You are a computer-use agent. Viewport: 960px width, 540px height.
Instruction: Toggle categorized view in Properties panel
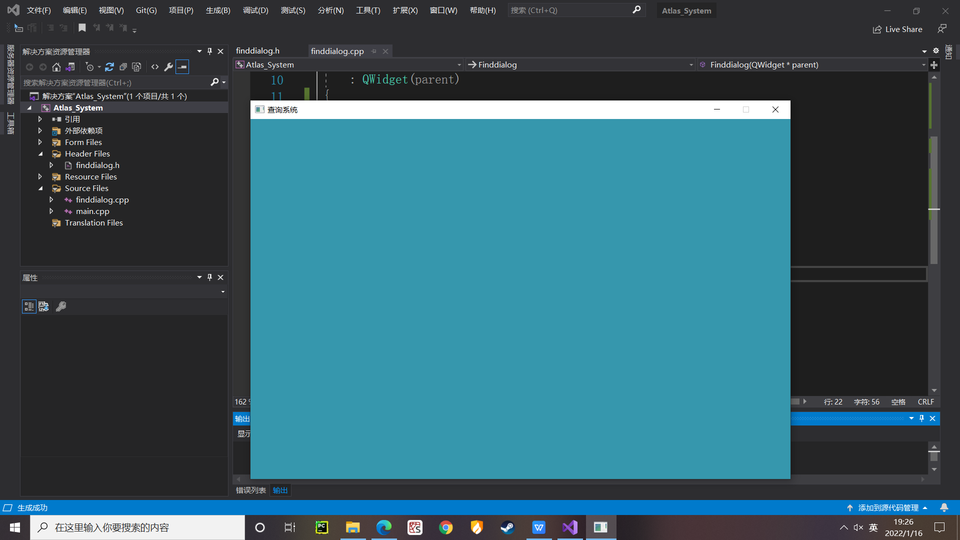[29, 306]
